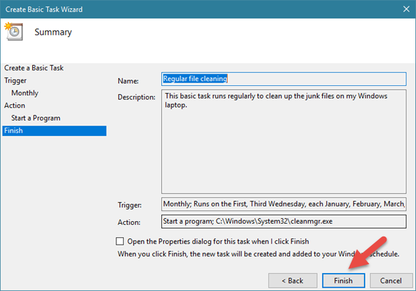Click the Create Basic Task Wizard title bar

193,9
